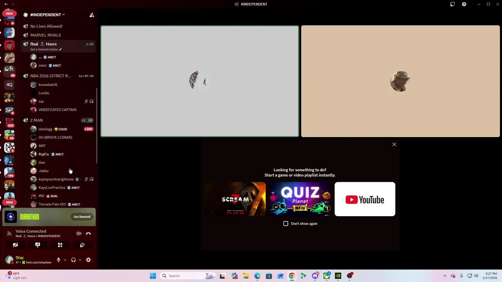Click the Windows Start button
The image size is (502, 282).
(x=153, y=276)
